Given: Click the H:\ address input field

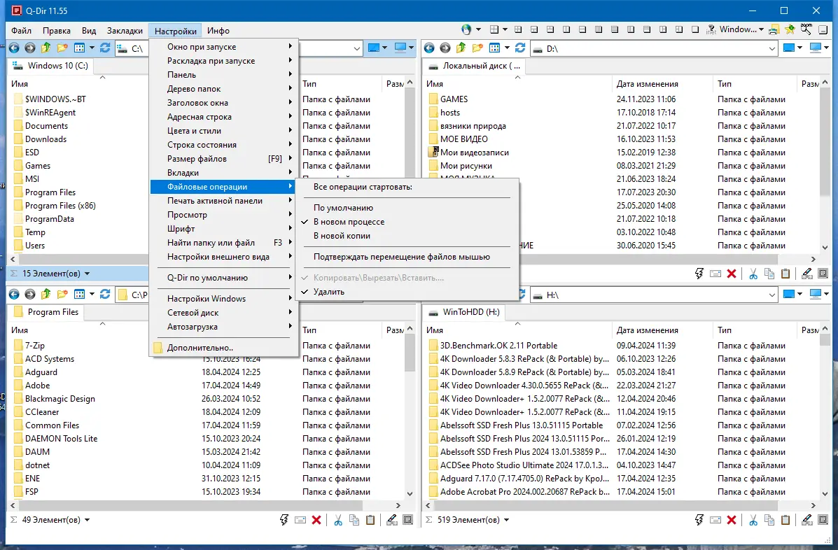Looking at the screenshot, I should coord(655,295).
